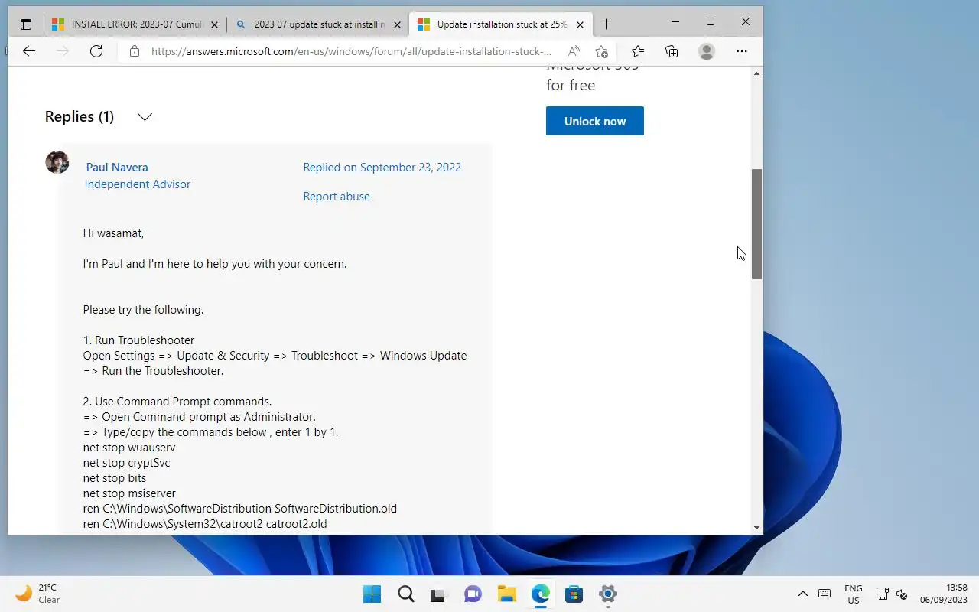Click the Report abuse link
The width and height of the screenshot is (979, 612).
coord(337,197)
